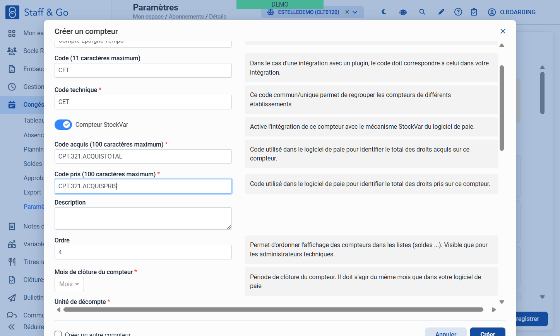Viewport: 560px width, 336px height.
Task: Open the Absences submenu item
Action: (x=34, y=135)
